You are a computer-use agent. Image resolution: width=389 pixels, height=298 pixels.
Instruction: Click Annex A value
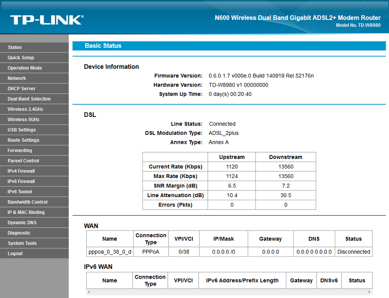coord(218,142)
